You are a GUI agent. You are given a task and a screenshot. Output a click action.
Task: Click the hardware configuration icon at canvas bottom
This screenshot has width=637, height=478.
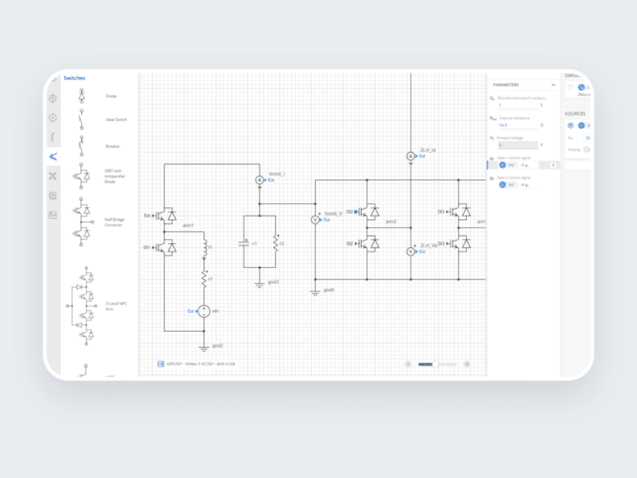click(161, 363)
